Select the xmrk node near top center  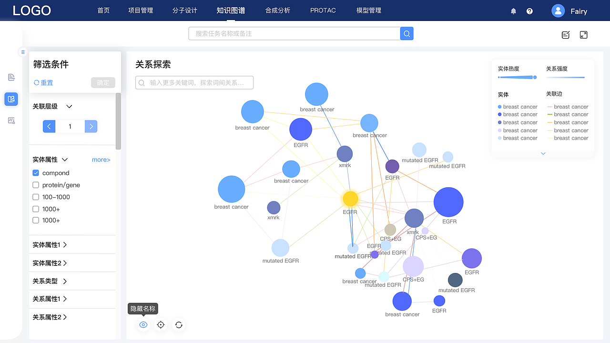click(345, 154)
